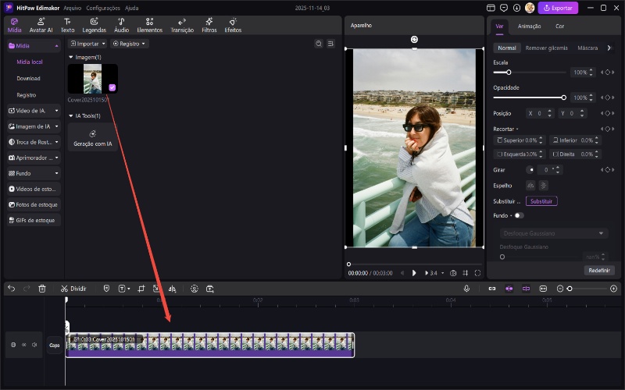Open the Configurações menu
The height and width of the screenshot is (390, 625).
tap(103, 8)
